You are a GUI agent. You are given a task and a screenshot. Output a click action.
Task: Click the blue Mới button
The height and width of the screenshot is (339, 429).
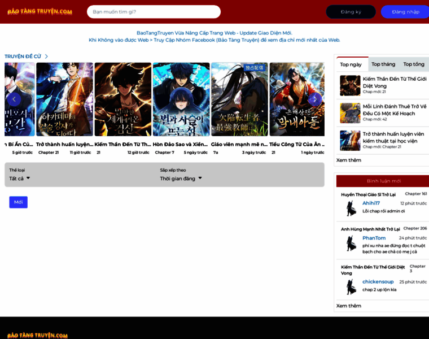(x=18, y=202)
